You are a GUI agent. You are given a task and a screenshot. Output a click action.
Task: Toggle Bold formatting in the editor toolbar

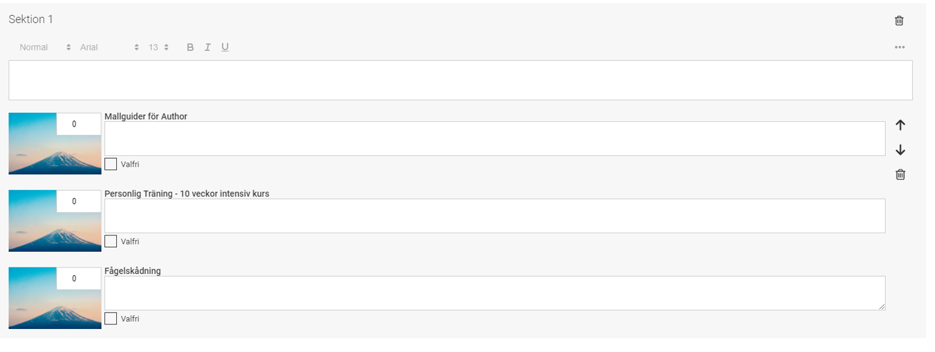[x=190, y=47]
